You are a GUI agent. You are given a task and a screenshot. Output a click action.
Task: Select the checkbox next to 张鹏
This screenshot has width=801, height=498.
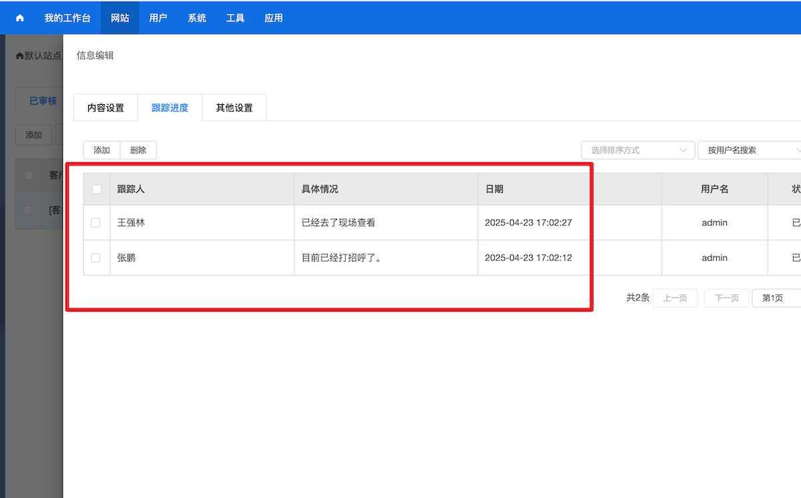(95, 258)
